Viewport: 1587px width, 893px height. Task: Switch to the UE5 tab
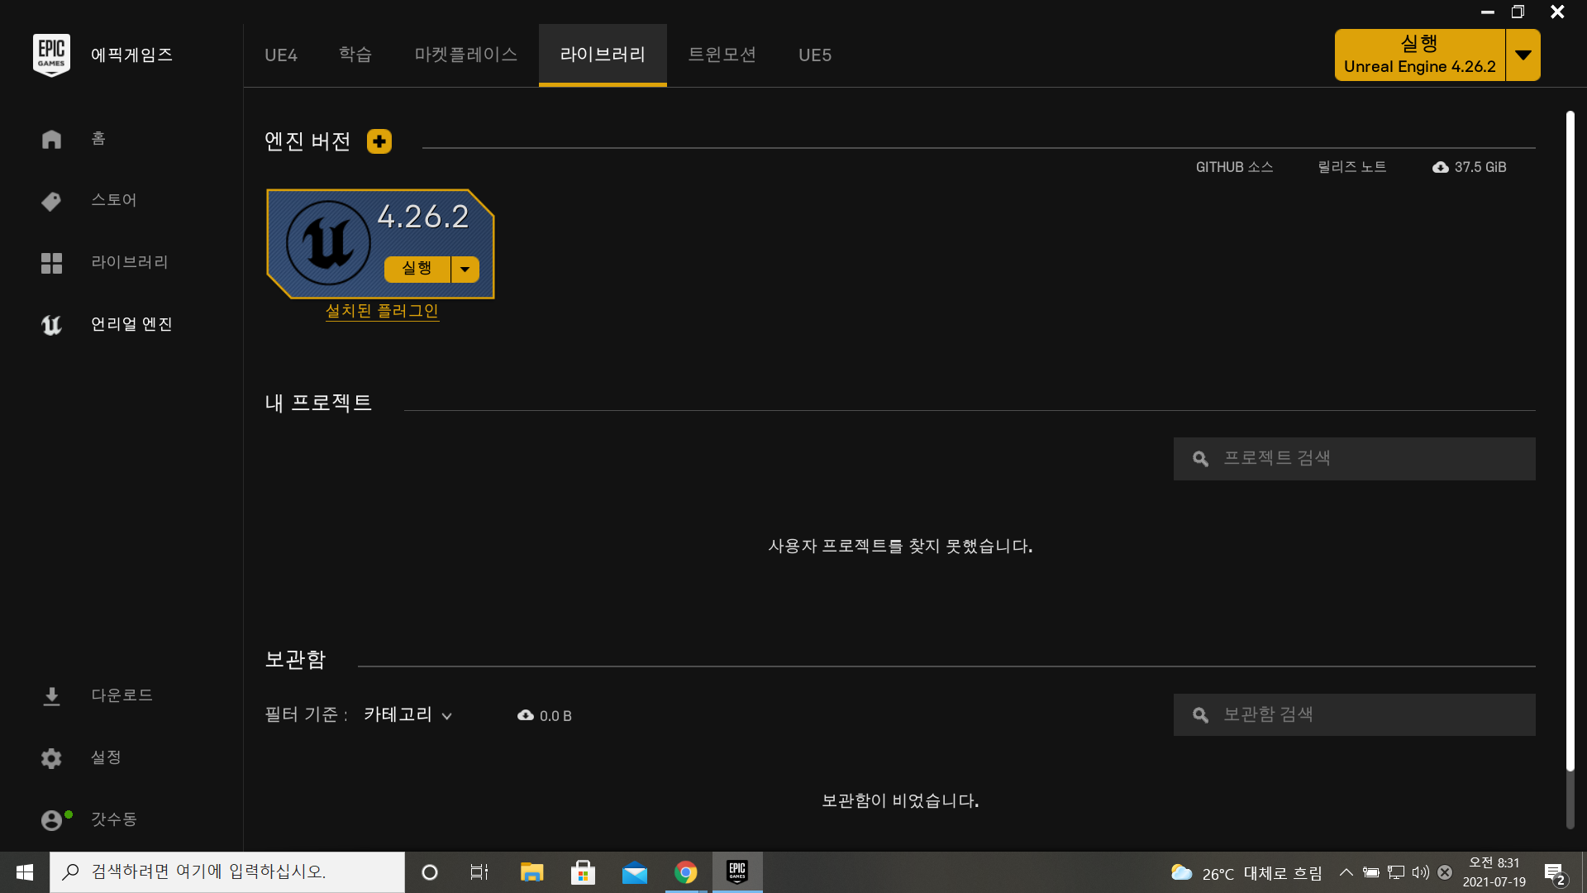click(x=815, y=55)
